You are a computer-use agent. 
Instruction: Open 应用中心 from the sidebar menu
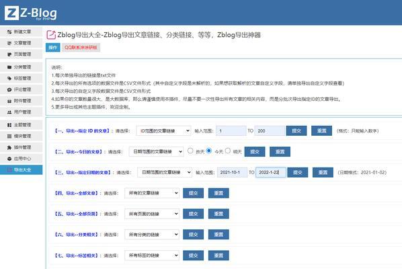[22, 159]
